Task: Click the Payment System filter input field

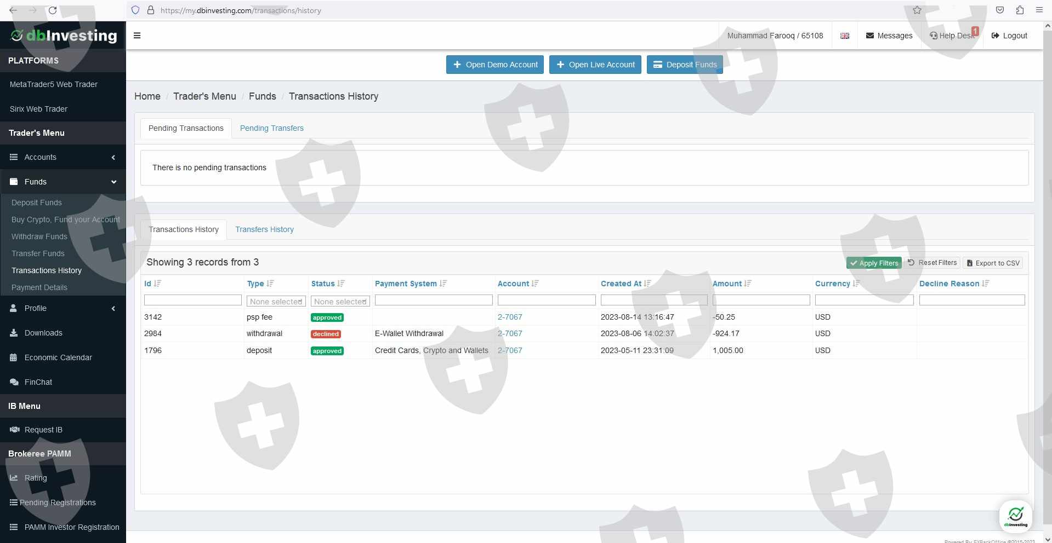Action: click(433, 301)
